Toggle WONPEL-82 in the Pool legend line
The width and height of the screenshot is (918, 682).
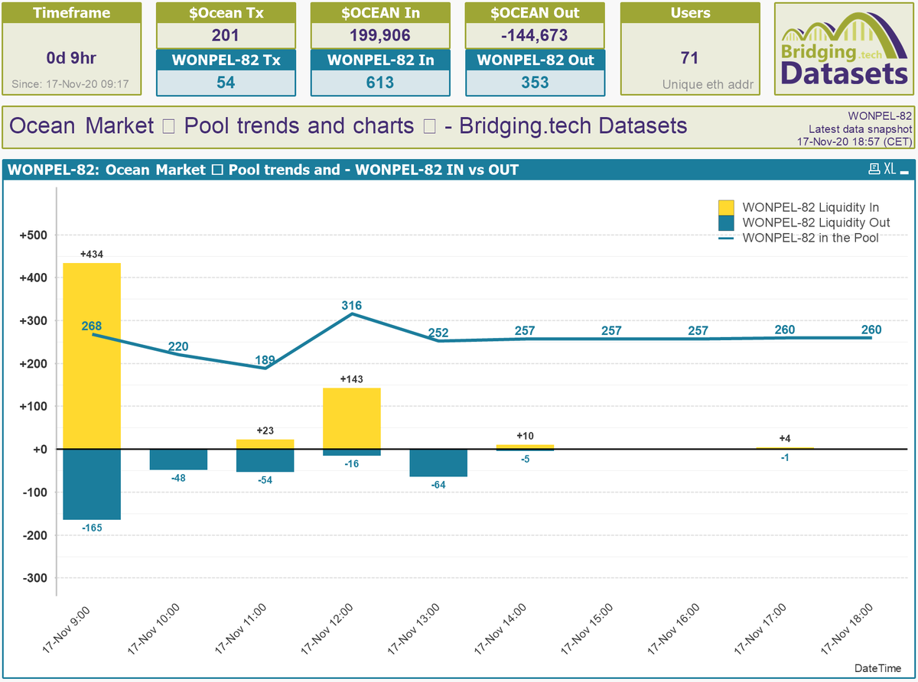(x=726, y=238)
